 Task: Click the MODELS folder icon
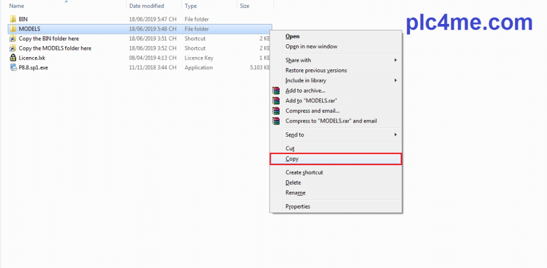[13, 29]
